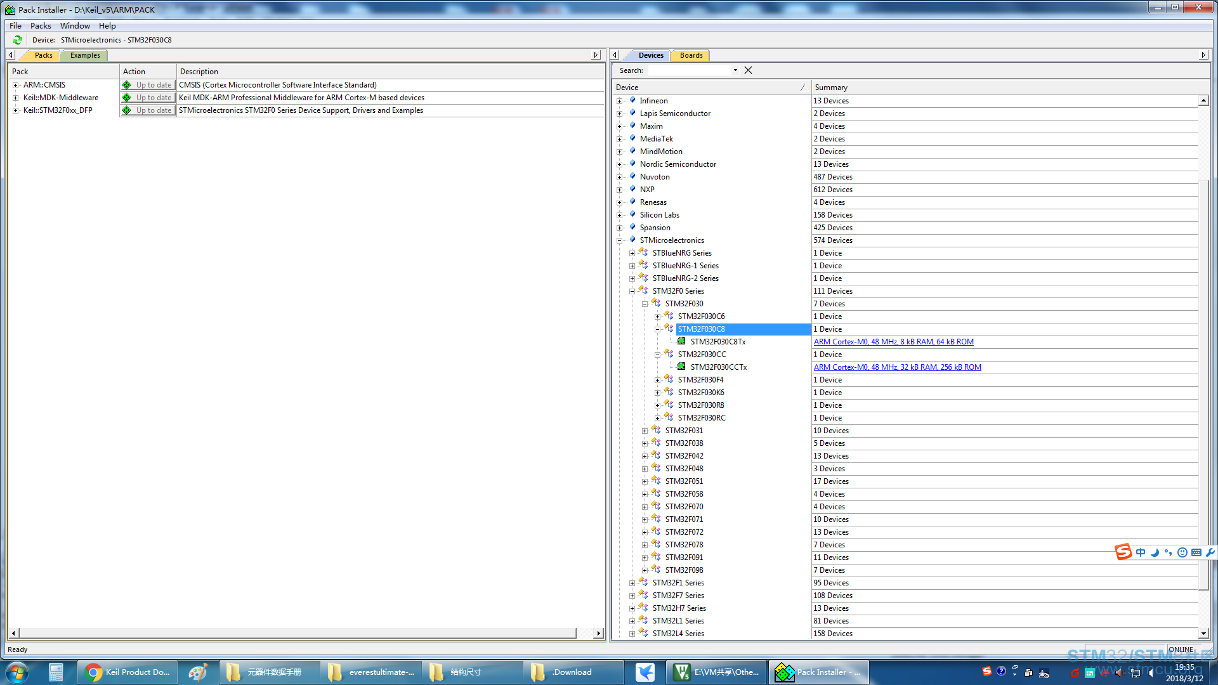
Task: Select the Devices tab
Action: [651, 55]
